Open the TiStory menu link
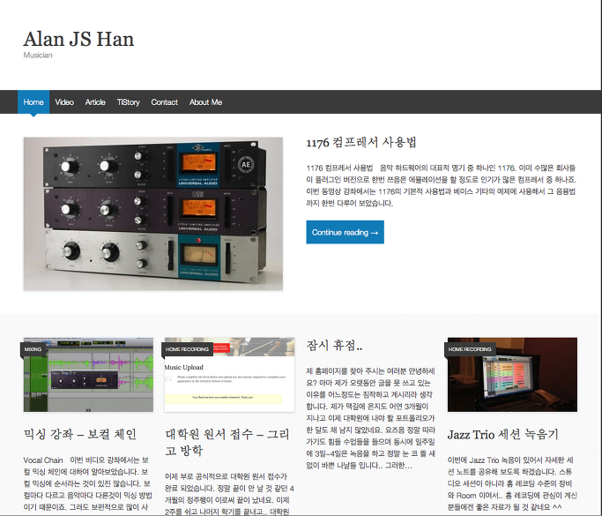602x516 pixels. click(128, 101)
